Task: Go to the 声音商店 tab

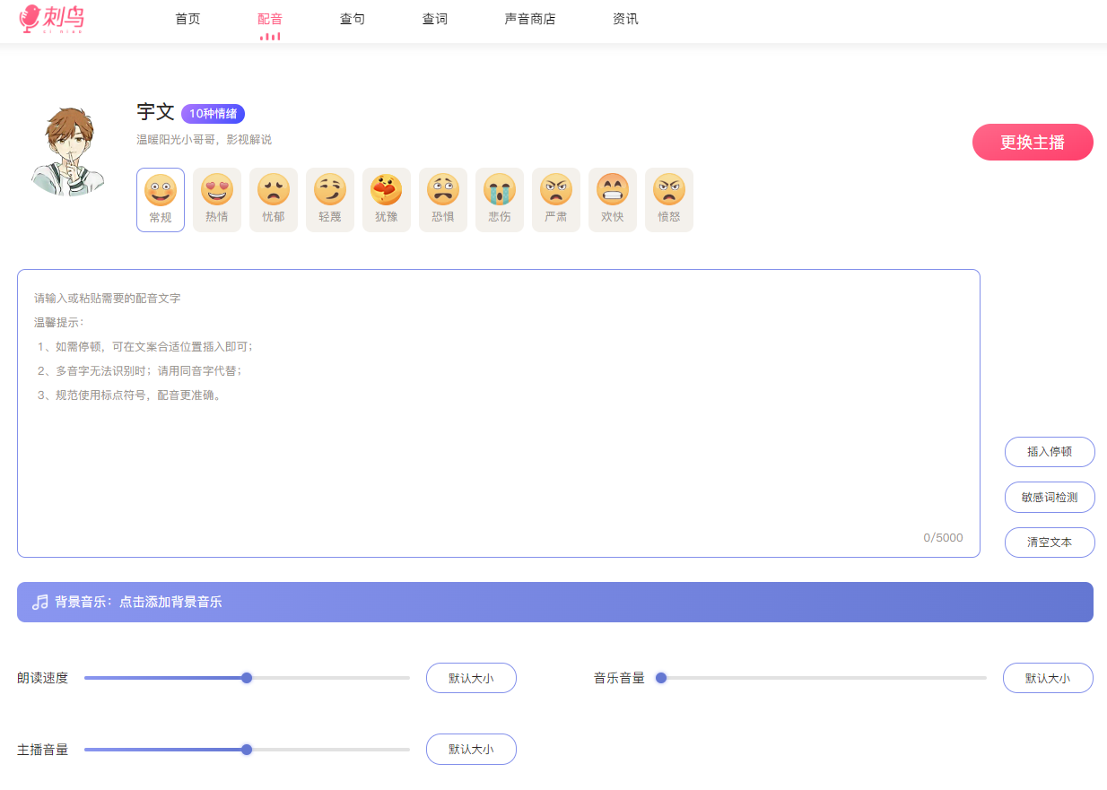Action: [x=527, y=19]
